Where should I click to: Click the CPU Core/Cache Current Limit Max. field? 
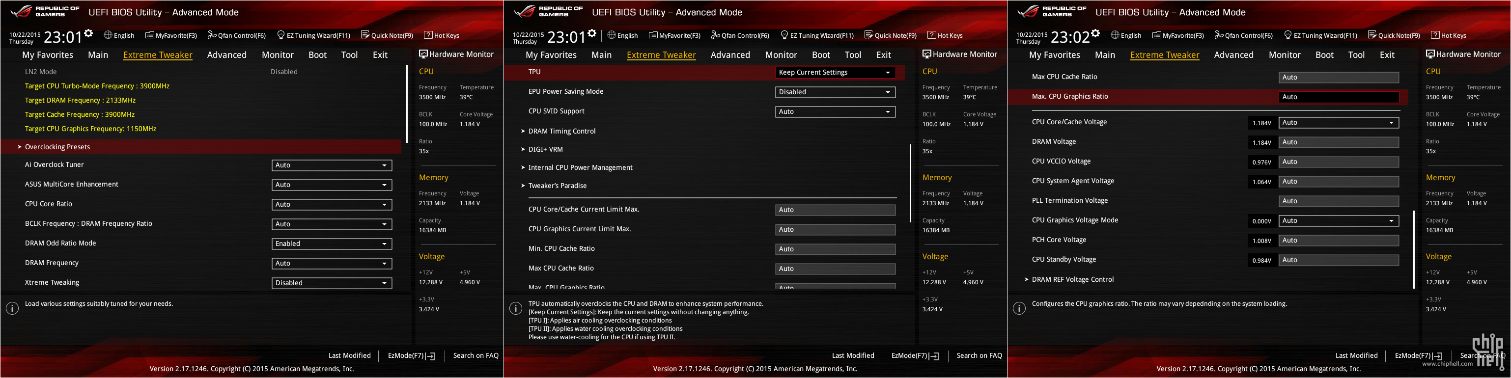[x=835, y=210]
